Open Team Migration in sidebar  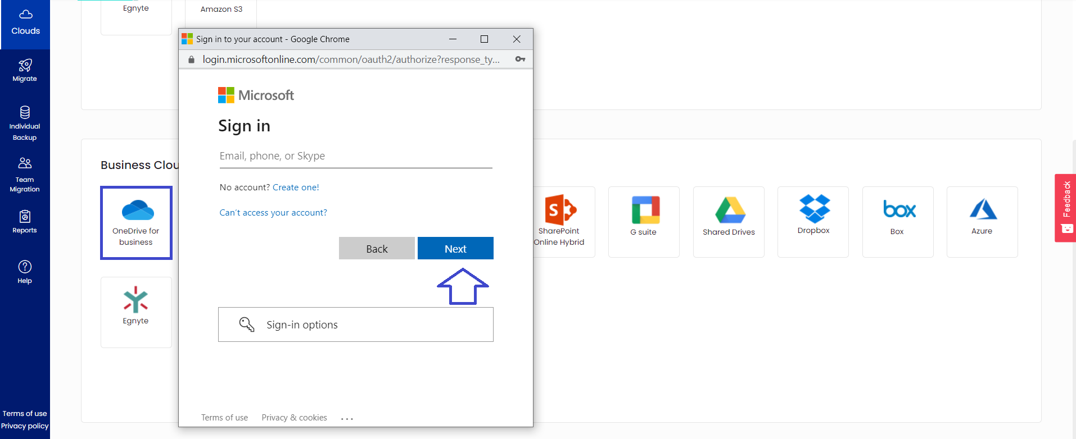(25, 175)
